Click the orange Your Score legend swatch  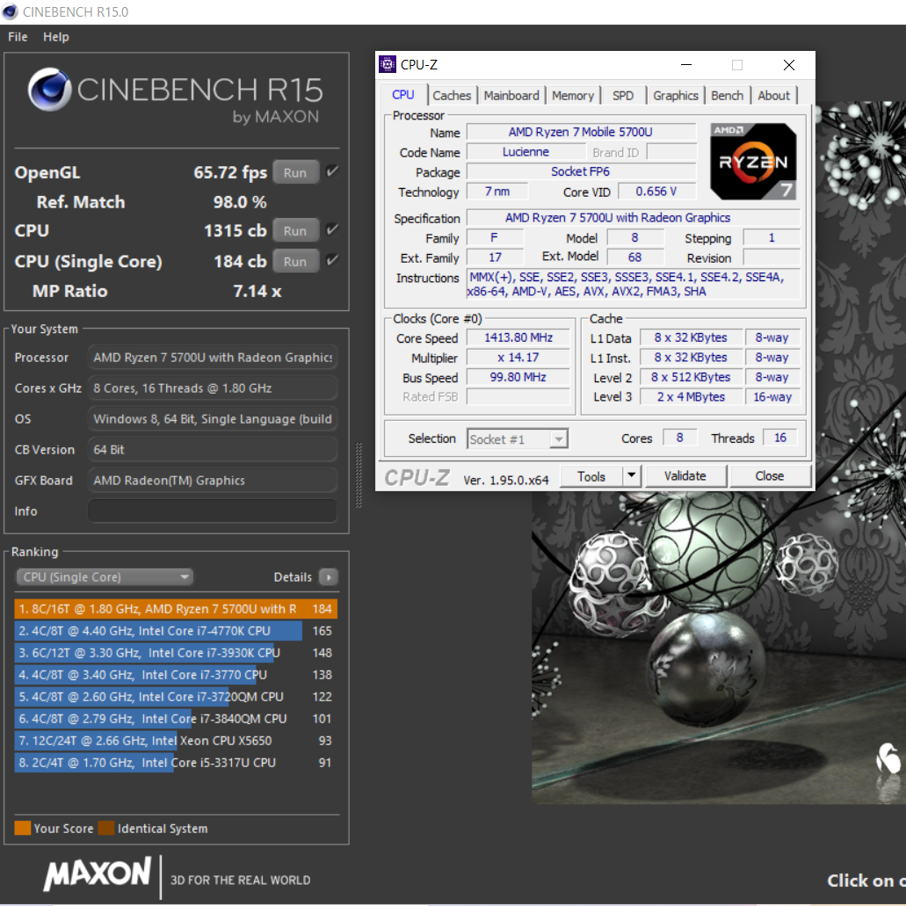(x=23, y=828)
